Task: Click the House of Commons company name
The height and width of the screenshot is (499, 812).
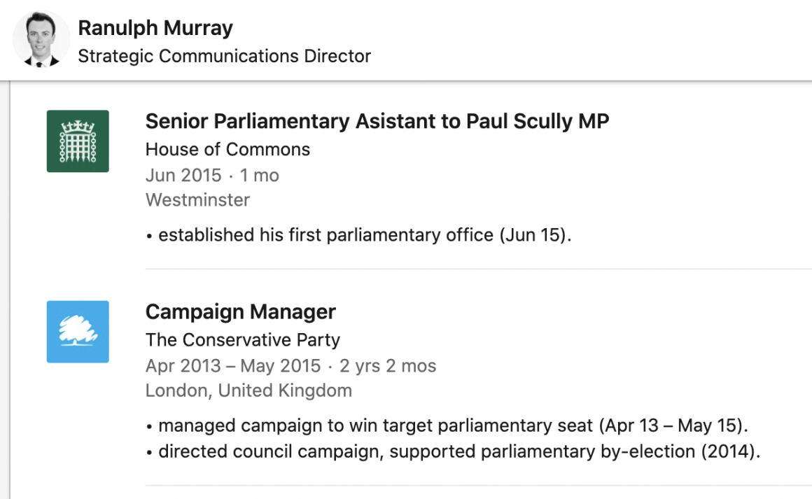Action: coord(227,149)
